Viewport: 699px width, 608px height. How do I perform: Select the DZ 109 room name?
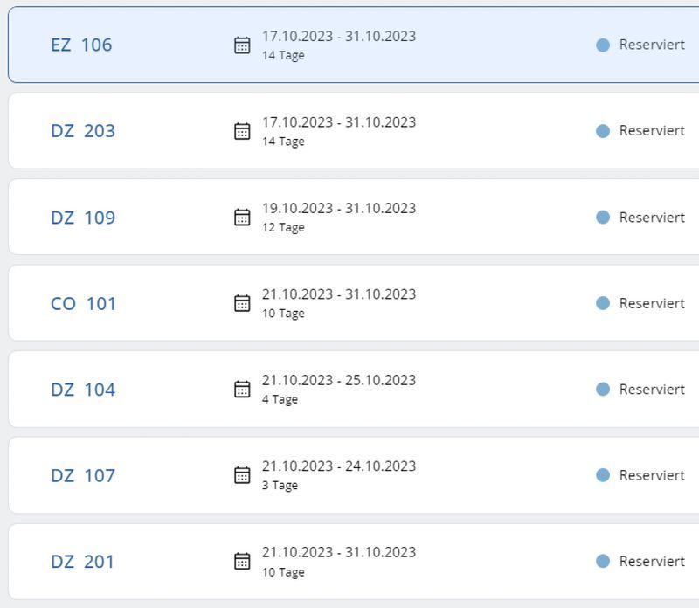click(x=83, y=218)
